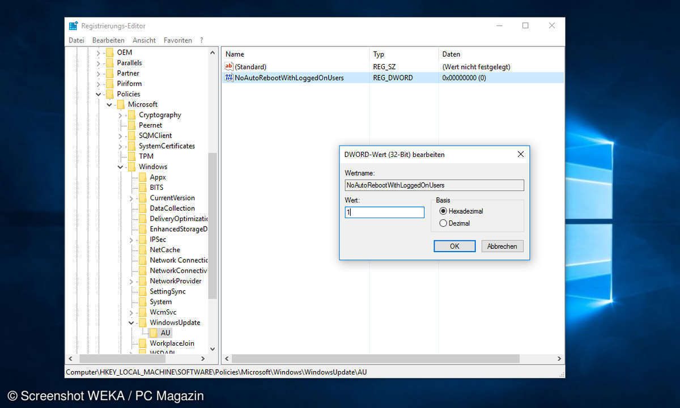This screenshot has width=680, height=408.
Task: Click the SQMClient folder icon
Action: pos(131,135)
